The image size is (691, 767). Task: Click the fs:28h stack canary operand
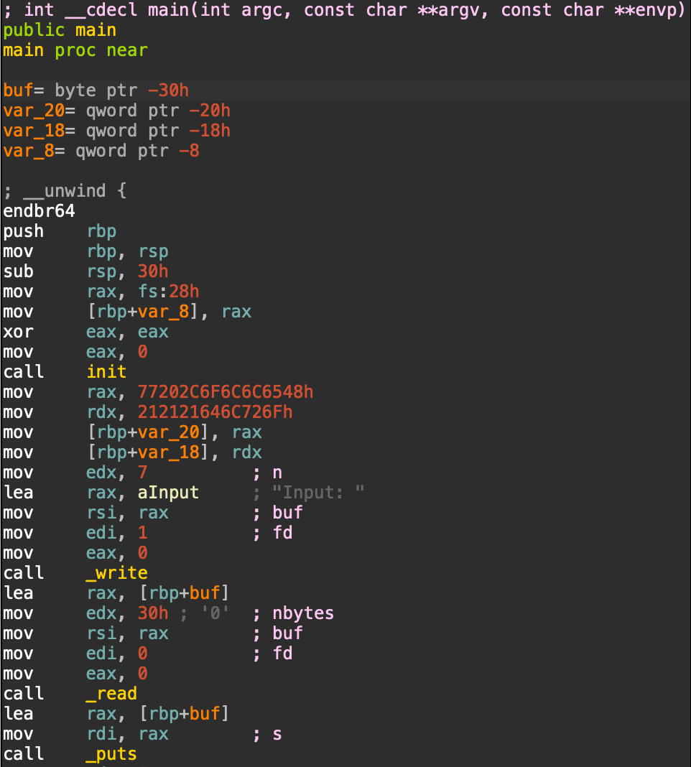[x=168, y=292]
